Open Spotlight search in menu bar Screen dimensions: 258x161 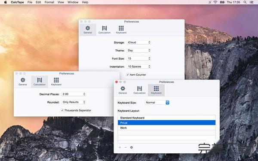pyautogui.click(x=245, y=2)
